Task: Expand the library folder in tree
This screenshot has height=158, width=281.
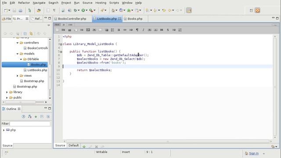Action: click(x=7, y=92)
